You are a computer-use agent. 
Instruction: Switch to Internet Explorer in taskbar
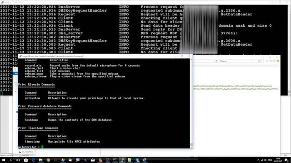pyautogui.click(x=145, y=160)
